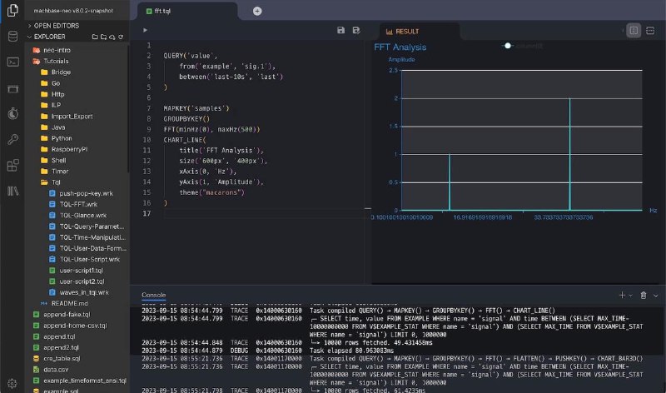Image resolution: width=666 pixels, height=393 pixels.
Task: Click the FFT(minHz(0), maxHz(500)) code line
Action: pos(211,129)
